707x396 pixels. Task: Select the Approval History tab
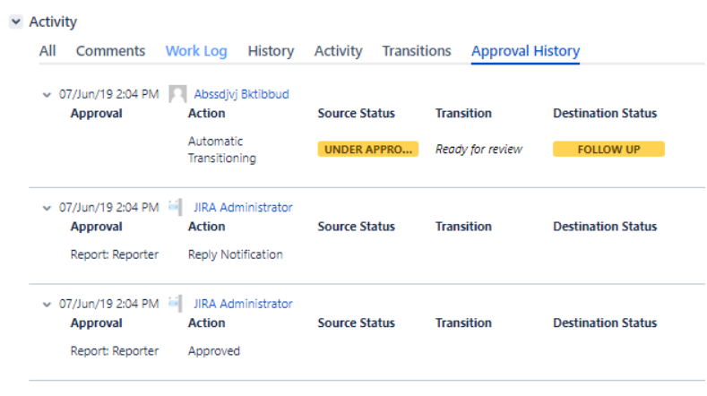click(x=525, y=51)
